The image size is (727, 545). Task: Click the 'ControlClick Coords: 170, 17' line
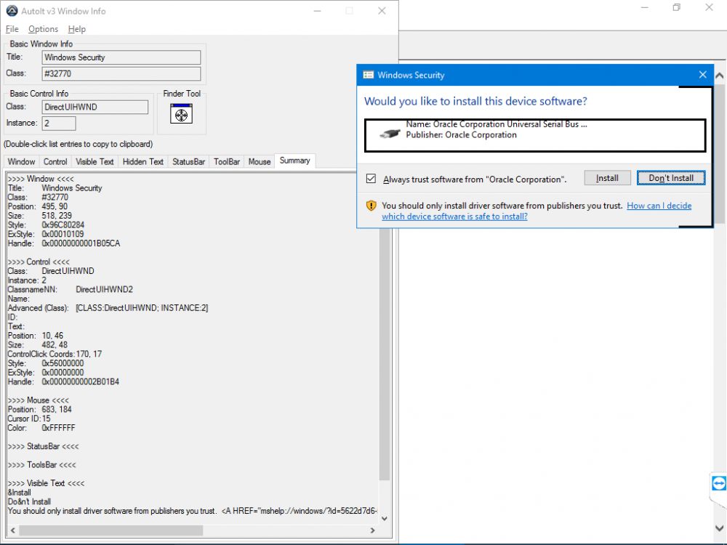point(55,354)
